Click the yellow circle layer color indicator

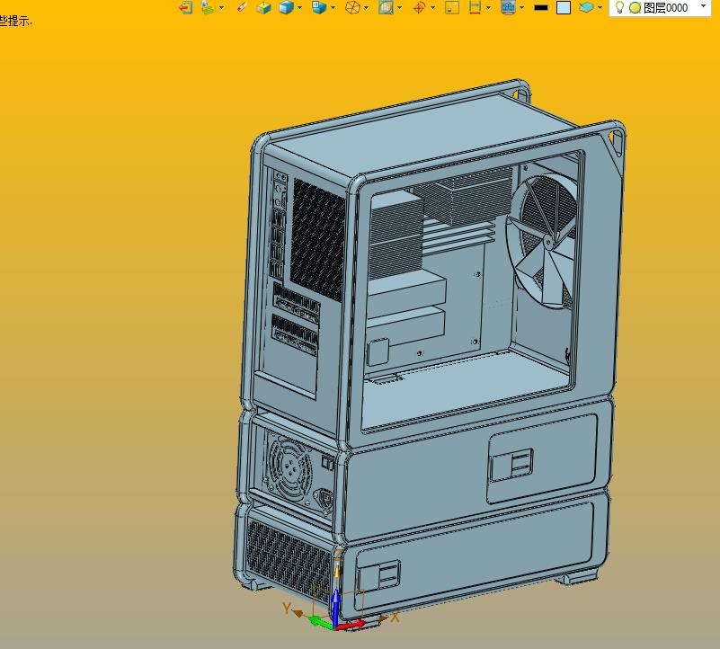click(635, 8)
